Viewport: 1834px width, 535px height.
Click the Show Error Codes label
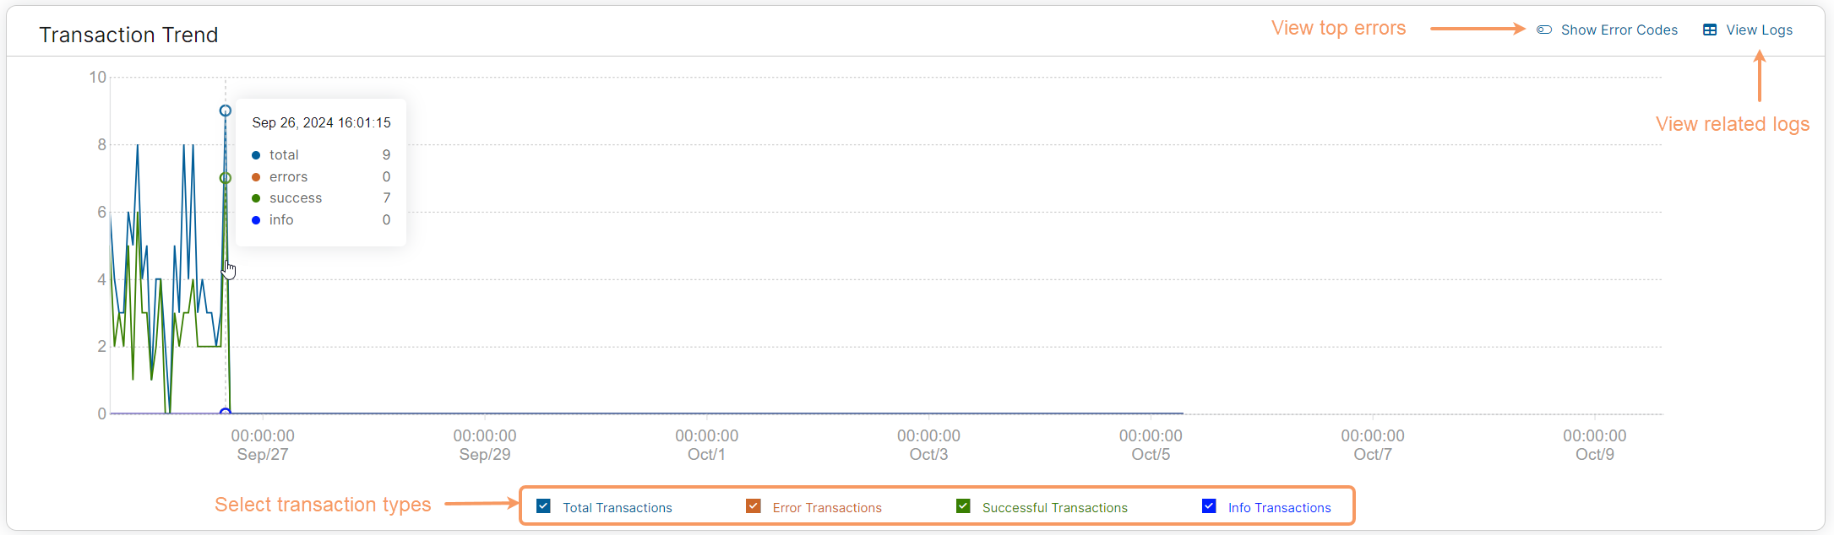(x=1619, y=30)
